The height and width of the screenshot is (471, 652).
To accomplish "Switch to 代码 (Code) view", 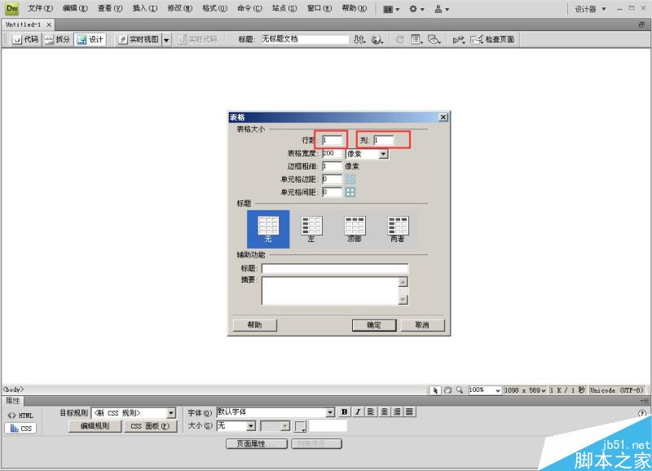I will coord(25,39).
